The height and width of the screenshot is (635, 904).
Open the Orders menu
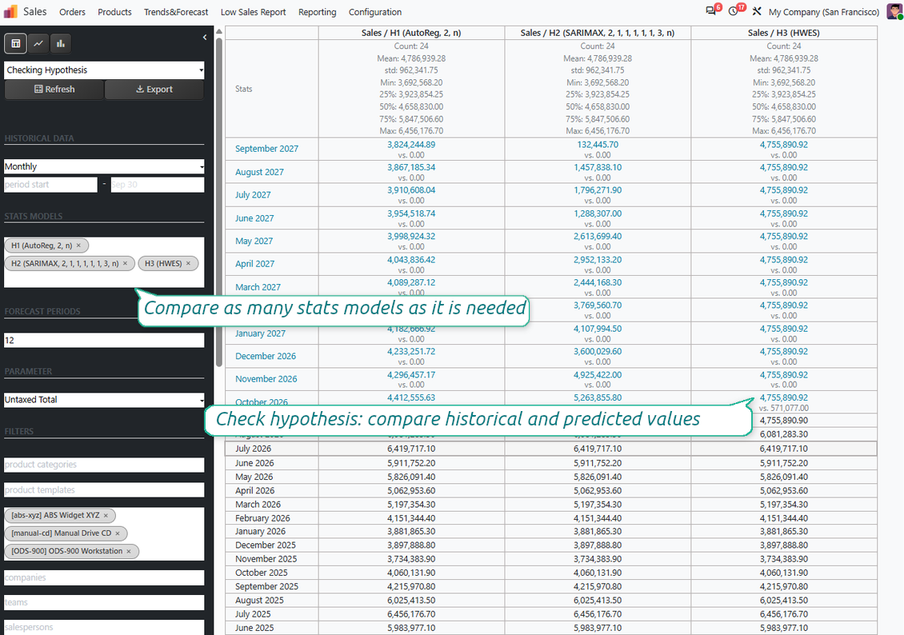[72, 12]
